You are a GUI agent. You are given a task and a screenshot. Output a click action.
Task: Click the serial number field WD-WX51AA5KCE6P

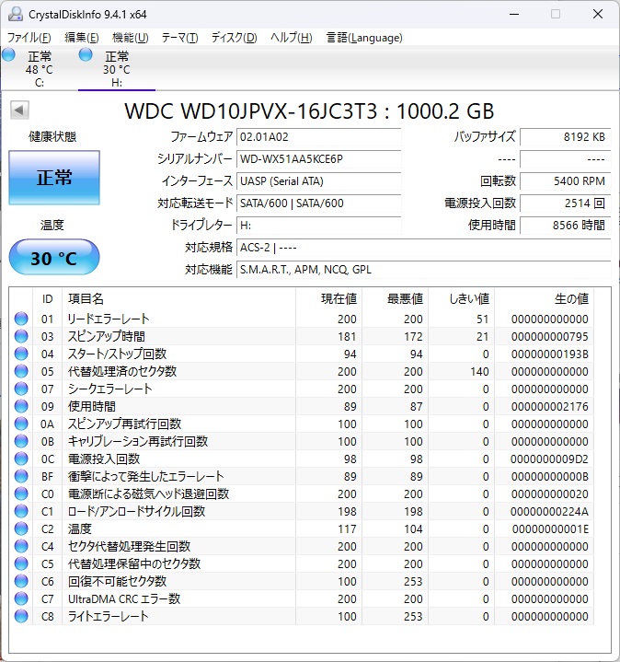(x=318, y=159)
